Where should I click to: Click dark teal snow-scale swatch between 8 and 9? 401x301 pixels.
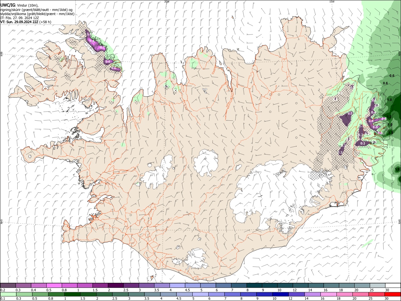254,285
